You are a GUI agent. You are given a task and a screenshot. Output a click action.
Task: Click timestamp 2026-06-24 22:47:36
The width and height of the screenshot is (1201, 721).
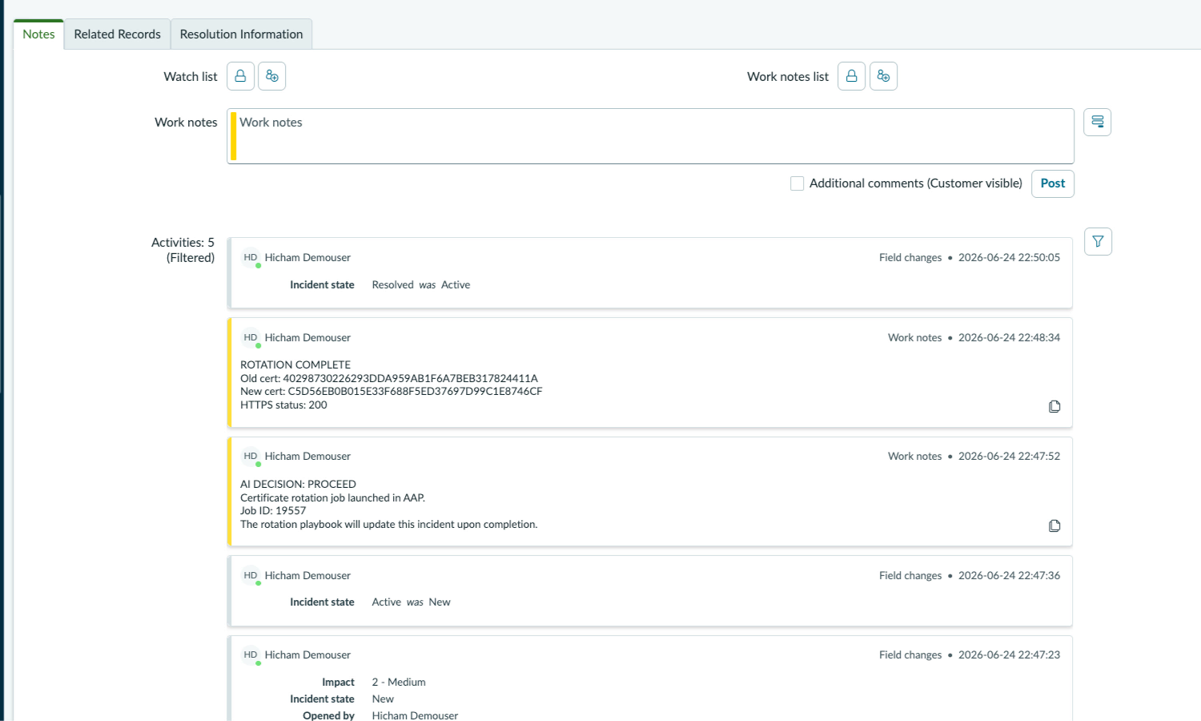click(1009, 576)
